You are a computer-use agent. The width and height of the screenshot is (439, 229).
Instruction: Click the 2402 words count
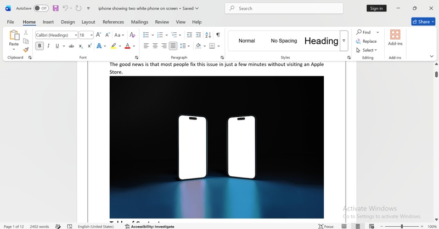pos(39,226)
